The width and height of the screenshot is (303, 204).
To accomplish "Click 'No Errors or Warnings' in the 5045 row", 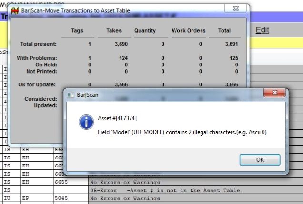I will point(125,198).
